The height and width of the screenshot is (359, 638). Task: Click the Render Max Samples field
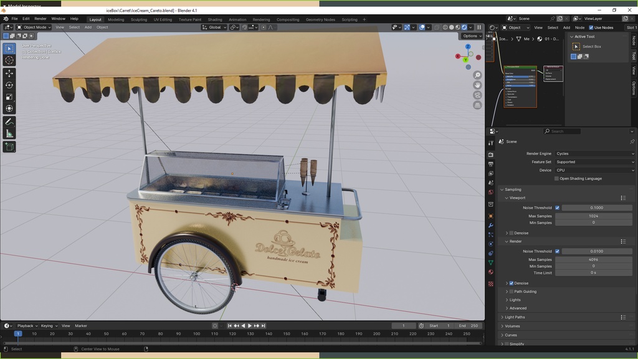(593, 259)
